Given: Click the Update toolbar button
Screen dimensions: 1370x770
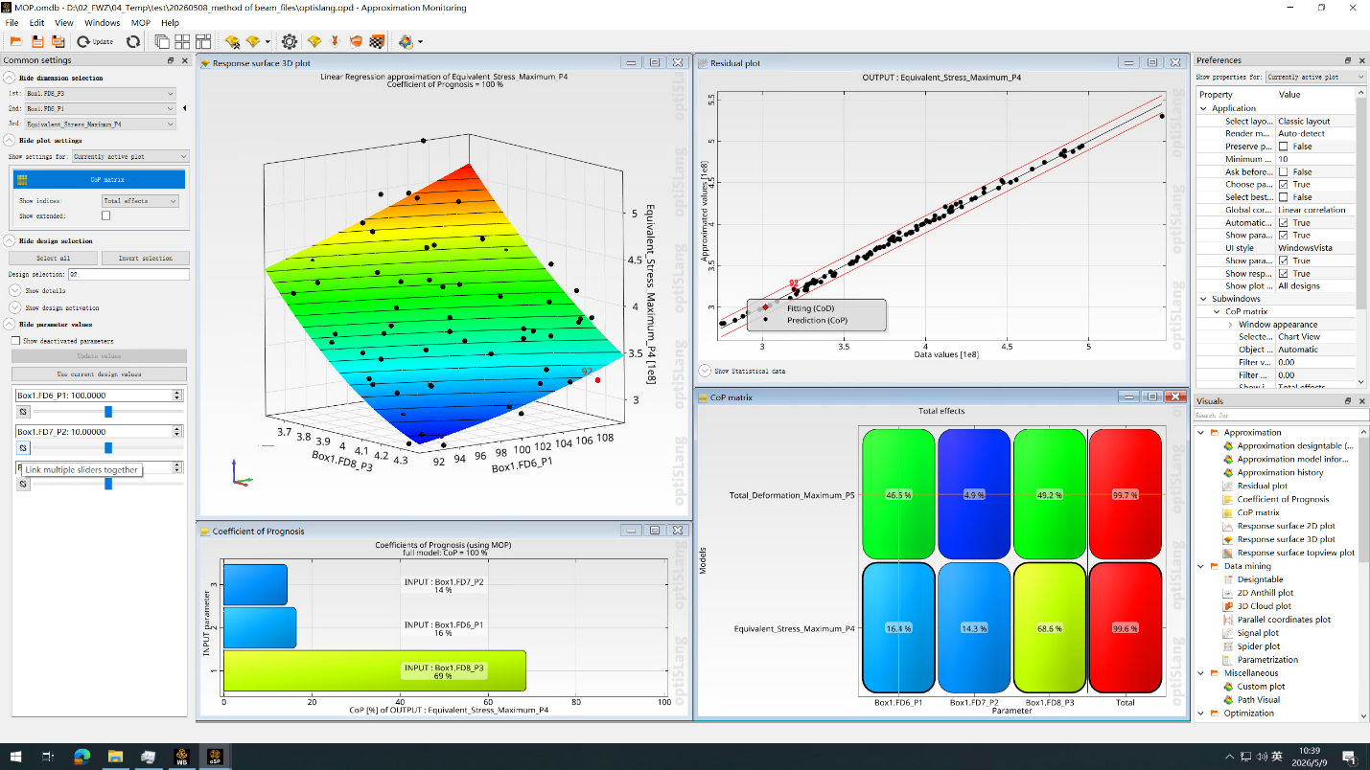Looking at the screenshot, I should (x=95, y=41).
